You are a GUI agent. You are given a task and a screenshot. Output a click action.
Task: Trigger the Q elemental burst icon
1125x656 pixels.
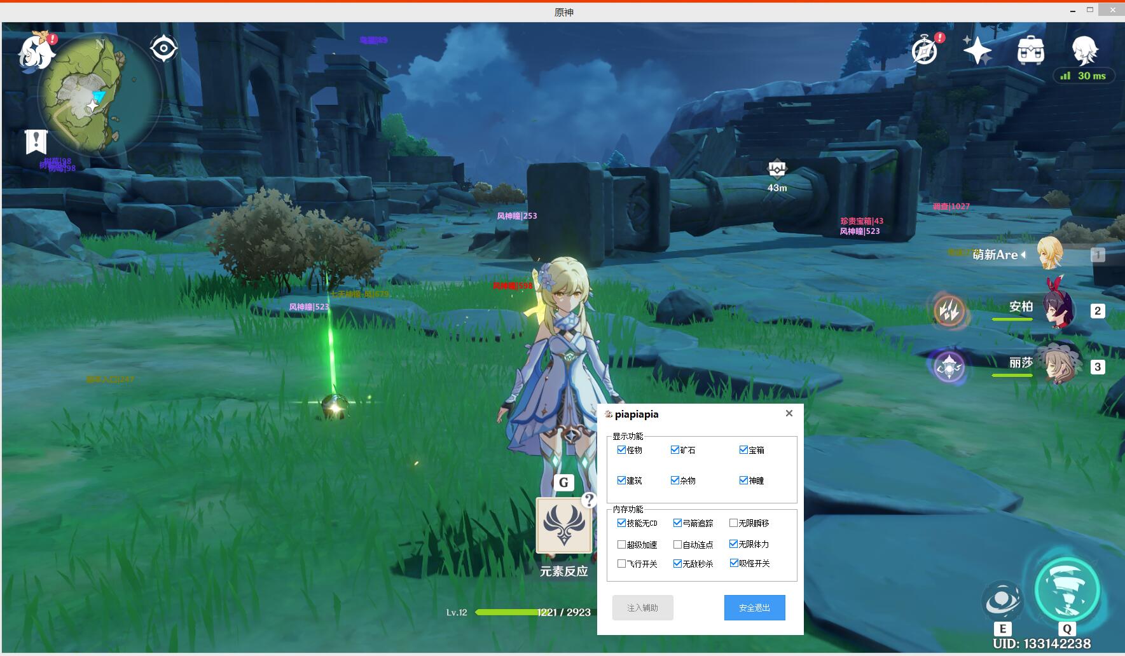click(1067, 590)
